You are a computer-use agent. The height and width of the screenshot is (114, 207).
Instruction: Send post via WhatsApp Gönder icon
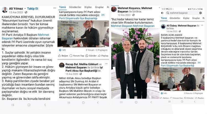[x=91, y=56]
